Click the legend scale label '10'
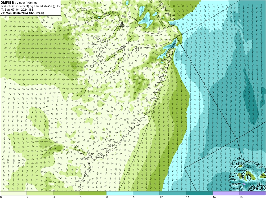Image resolution: width=266 pixels, height=199 pixels. pos(135,197)
